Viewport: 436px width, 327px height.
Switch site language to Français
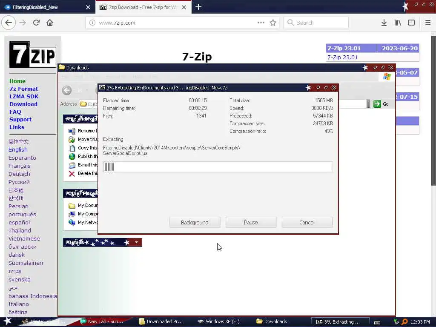click(x=19, y=166)
